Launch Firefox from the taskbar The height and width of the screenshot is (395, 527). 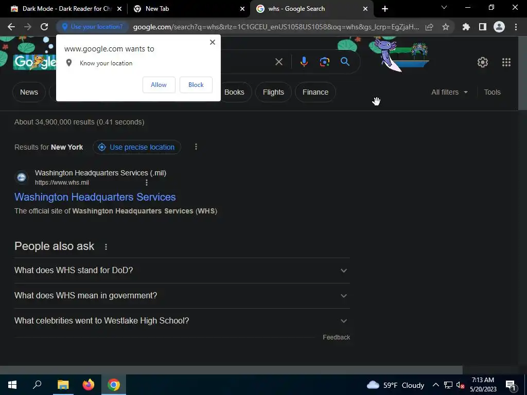(89, 385)
